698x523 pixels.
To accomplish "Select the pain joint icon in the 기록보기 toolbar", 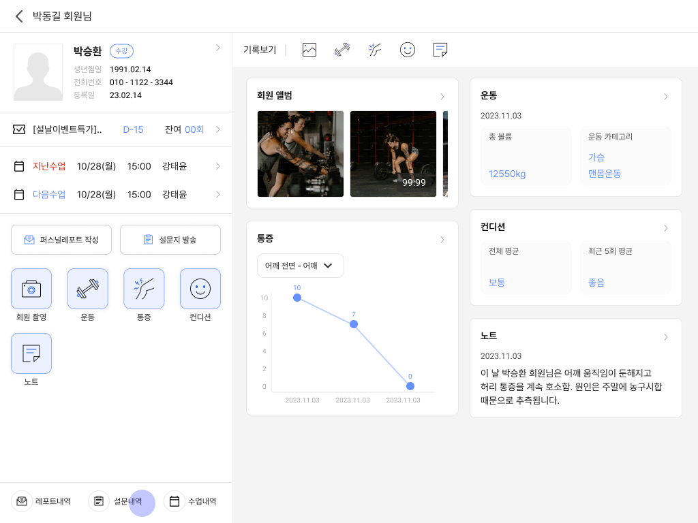I will 375,49.
